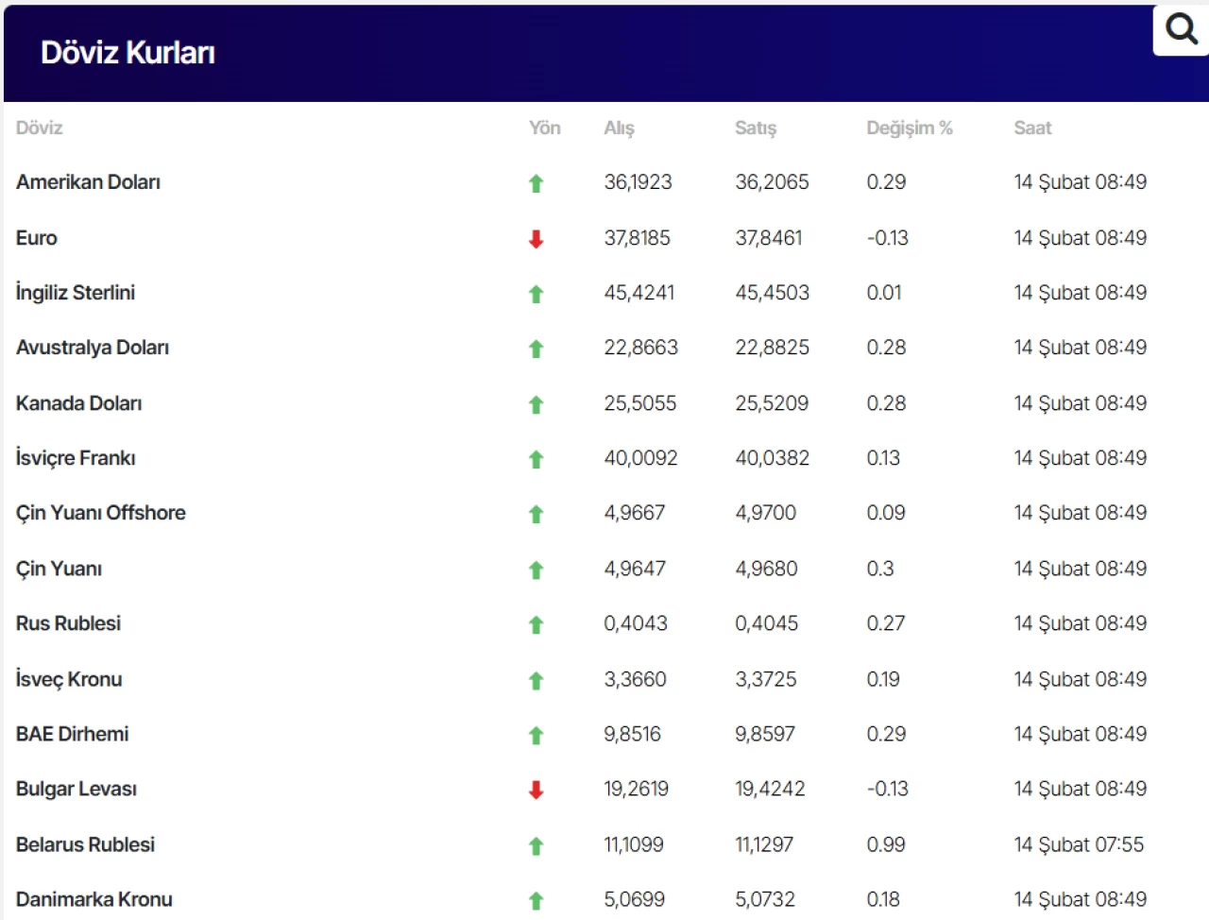The height and width of the screenshot is (920, 1209).
Task: Open the Avustralya Doları link
Action: pyautogui.click(x=93, y=348)
